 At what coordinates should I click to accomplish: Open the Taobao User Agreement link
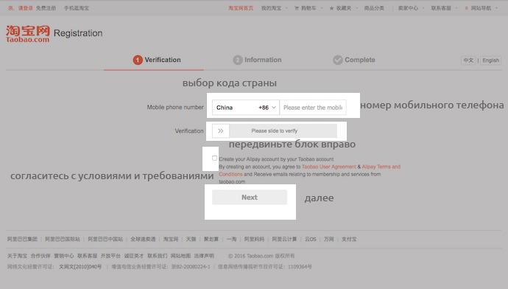tap(329, 167)
